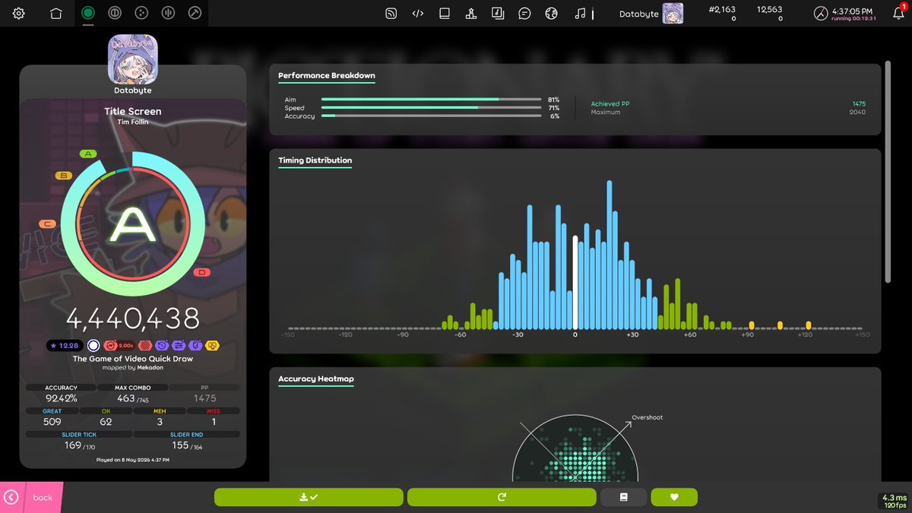Download the replay with green button
Viewport: 912px width, 513px height.
309,497
